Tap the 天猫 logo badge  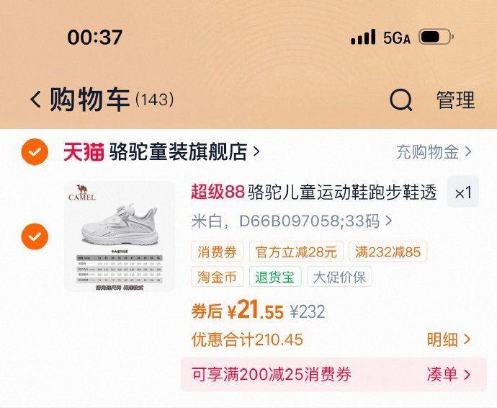(x=84, y=152)
